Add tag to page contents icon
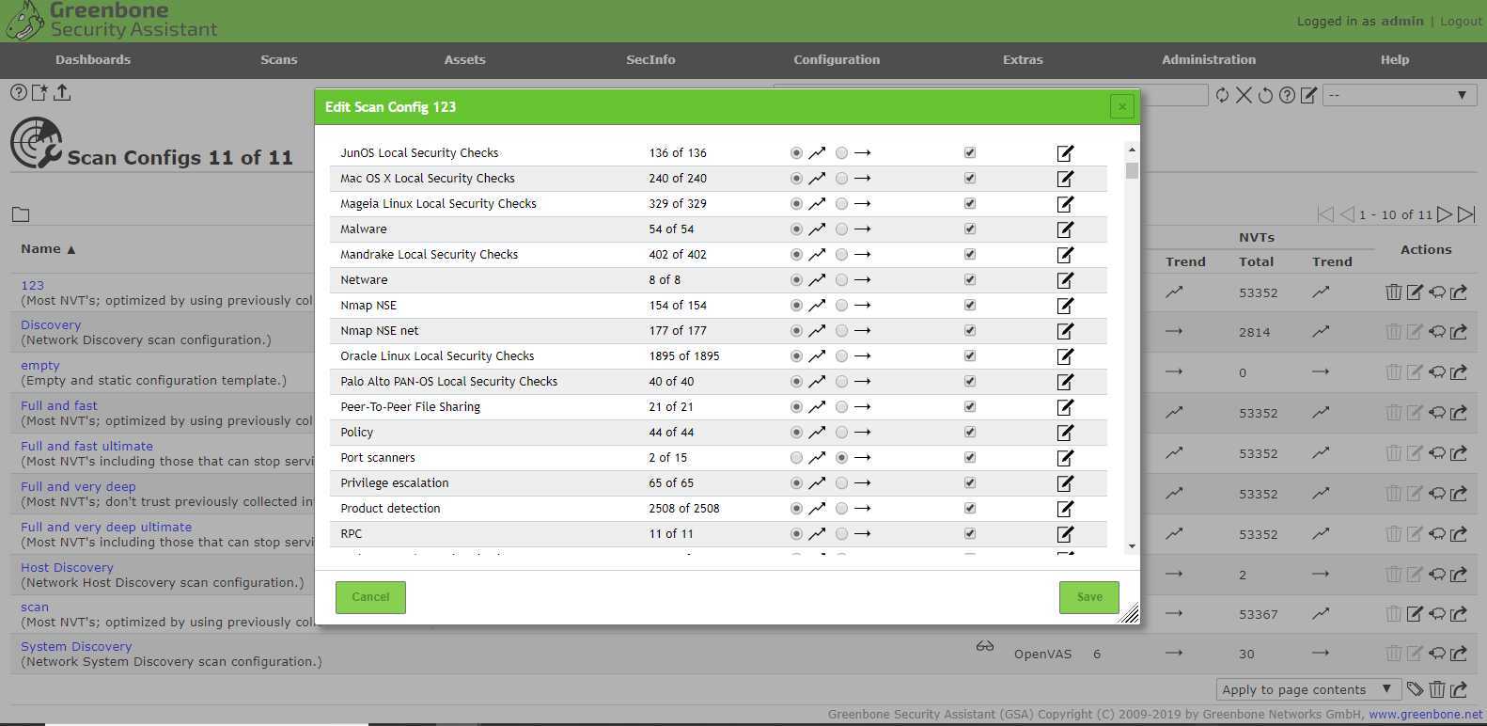The height and width of the screenshot is (726, 1487). tap(1415, 689)
